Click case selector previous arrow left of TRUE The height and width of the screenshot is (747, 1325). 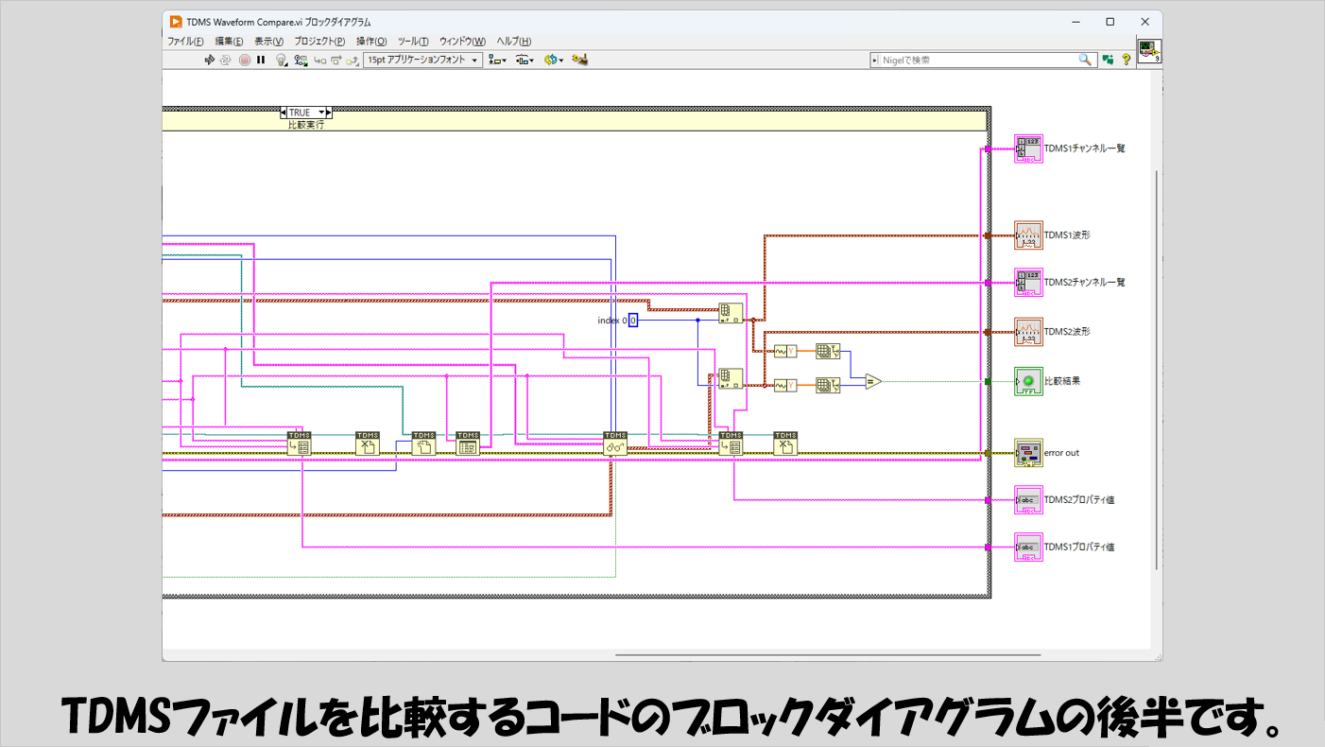coord(284,113)
